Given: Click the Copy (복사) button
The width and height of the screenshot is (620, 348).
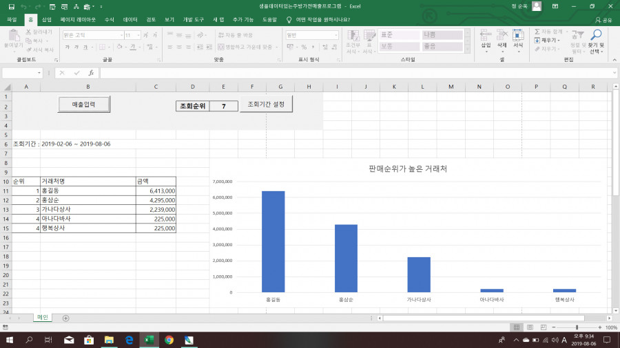Looking at the screenshot, I should (x=37, y=41).
